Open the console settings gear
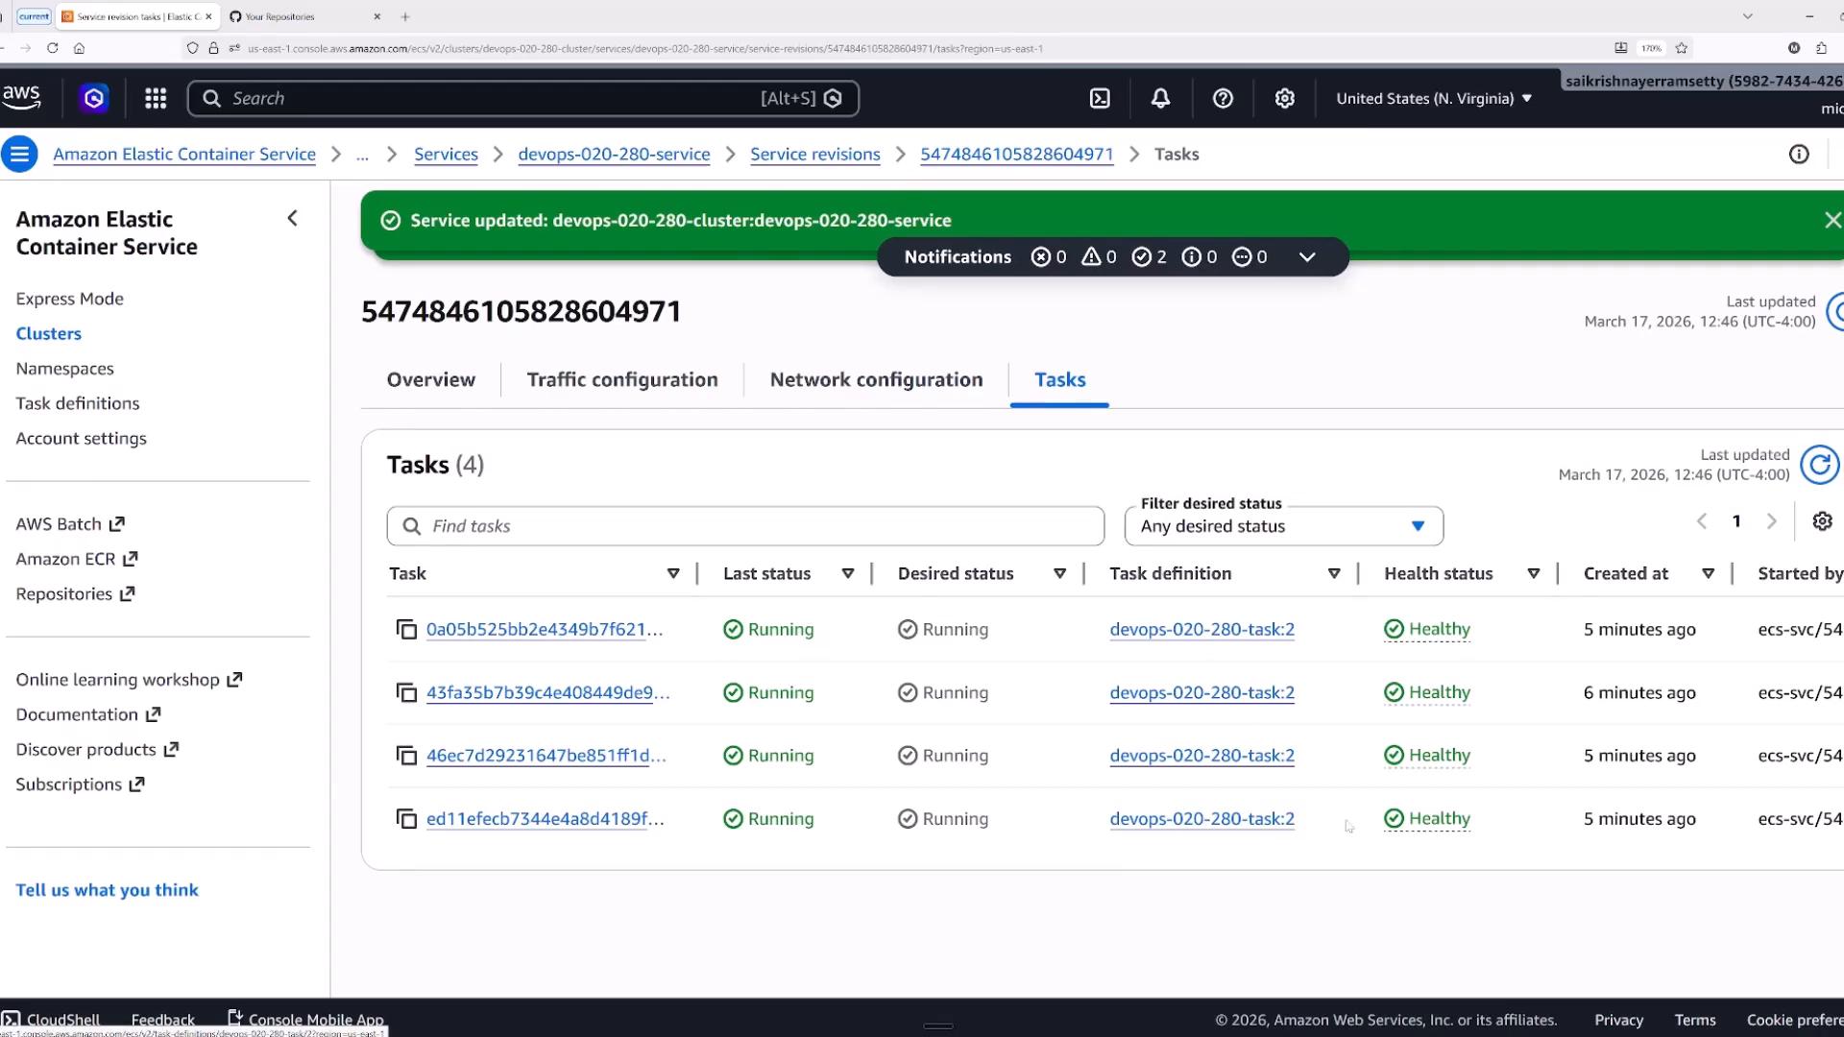Screen dimensions: 1844x1037 pos(1284,98)
